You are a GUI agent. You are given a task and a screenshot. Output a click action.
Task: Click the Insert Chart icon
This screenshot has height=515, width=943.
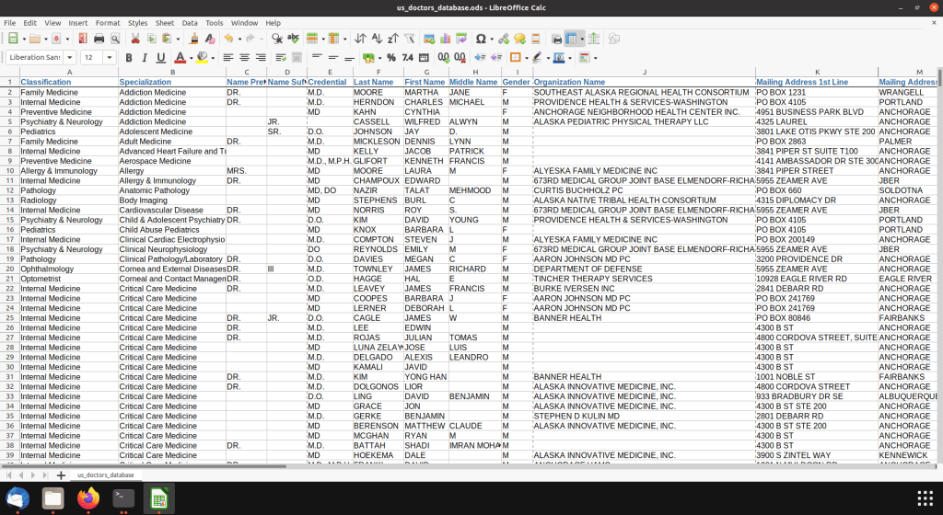point(445,39)
